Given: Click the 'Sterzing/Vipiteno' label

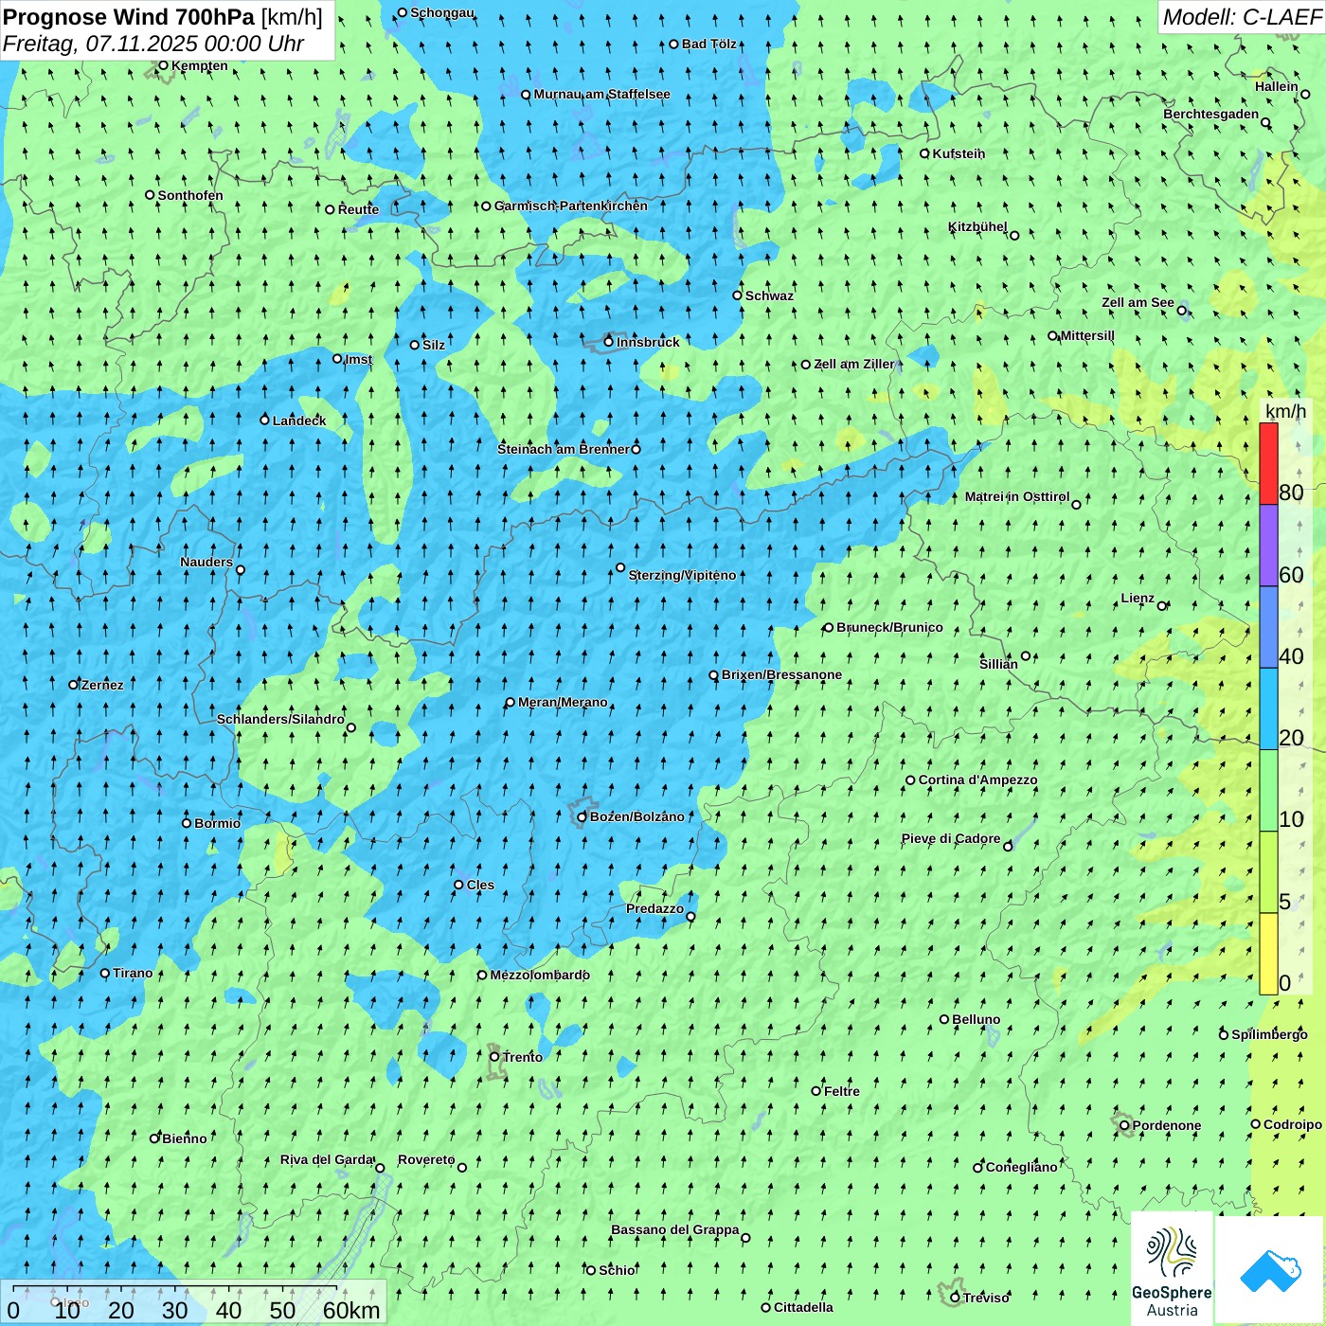Looking at the screenshot, I should pyautogui.click(x=682, y=575).
